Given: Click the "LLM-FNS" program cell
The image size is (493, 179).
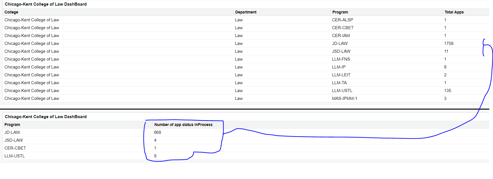Looking at the screenshot, I should (x=341, y=59).
